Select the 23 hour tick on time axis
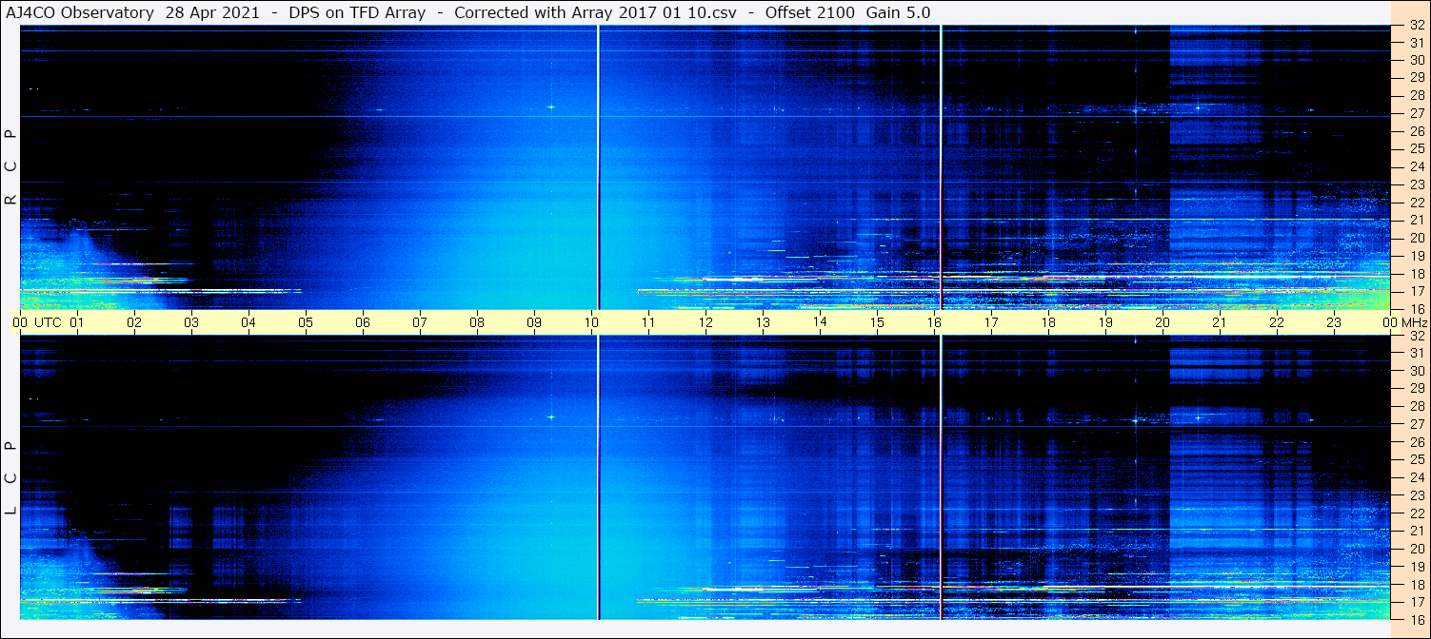 pos(1333,322)
